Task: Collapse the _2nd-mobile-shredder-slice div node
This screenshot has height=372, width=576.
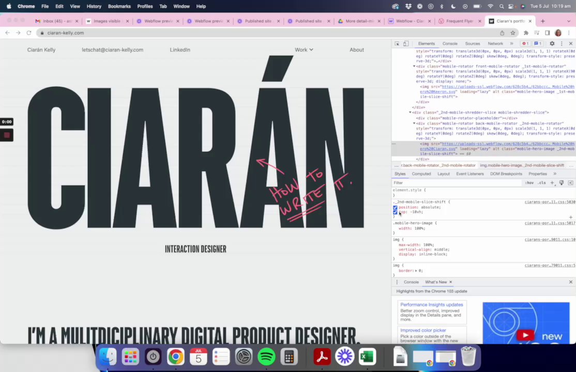Action: [x=410, y=112]
